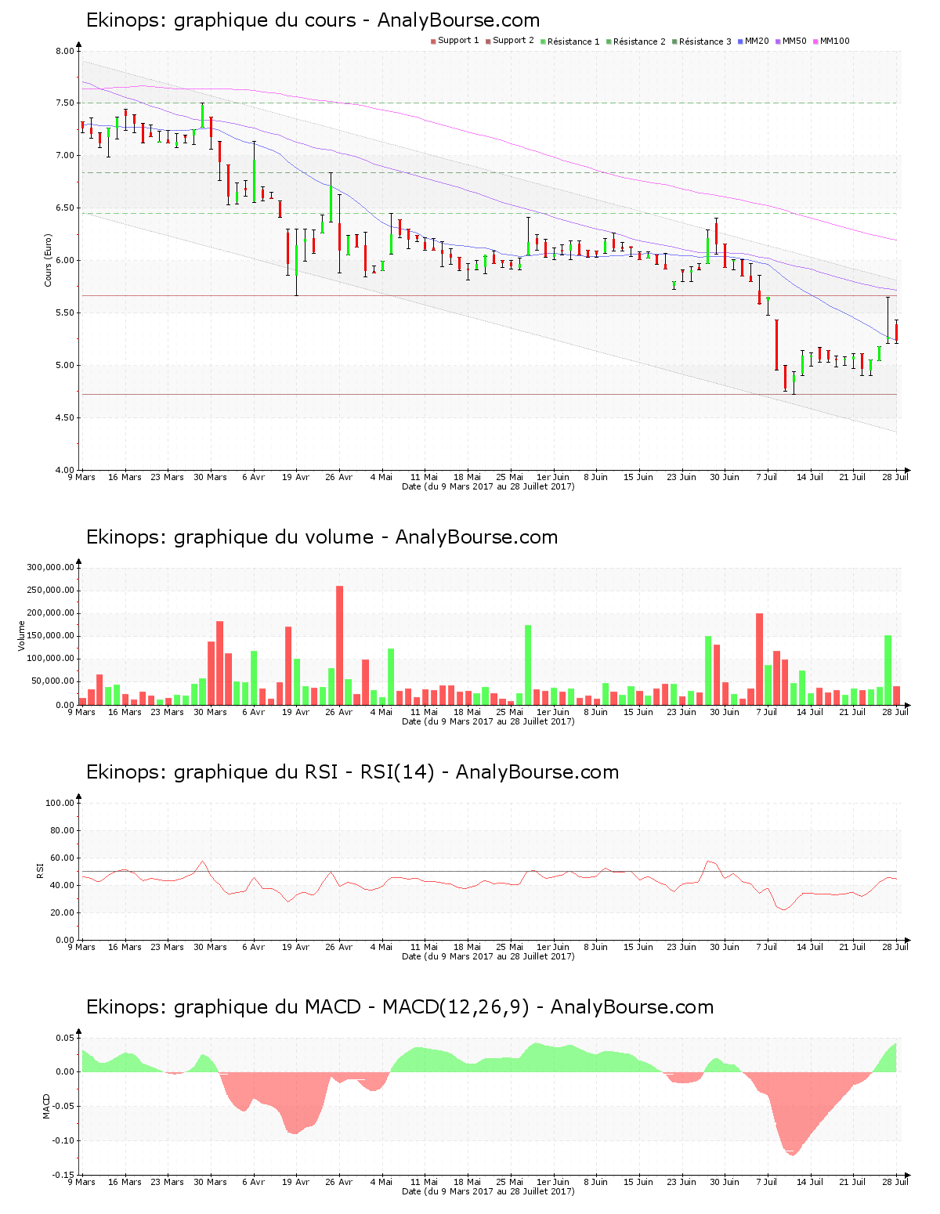The width and height of the screenshot is (940, 1214).
Task: Select the MM50 legend label
Action: pyautogui.click(x=794, y=41)
